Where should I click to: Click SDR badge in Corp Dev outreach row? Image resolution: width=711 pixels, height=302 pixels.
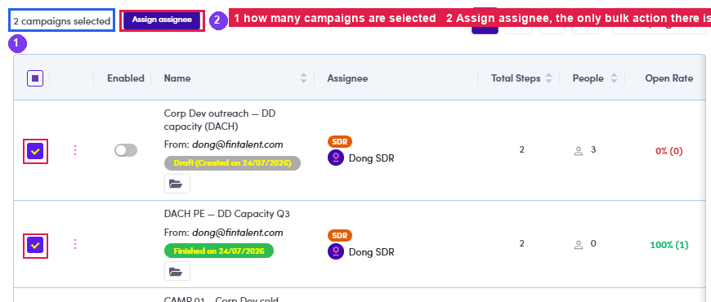point(340,142)
